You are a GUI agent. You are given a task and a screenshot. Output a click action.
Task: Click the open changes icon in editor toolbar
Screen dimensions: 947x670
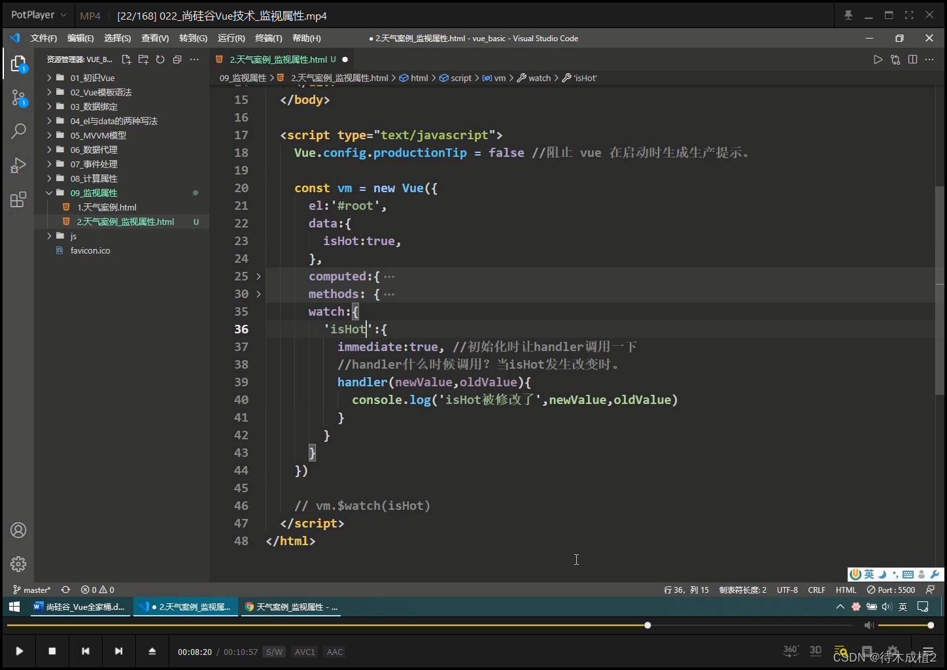click(895, 59)
